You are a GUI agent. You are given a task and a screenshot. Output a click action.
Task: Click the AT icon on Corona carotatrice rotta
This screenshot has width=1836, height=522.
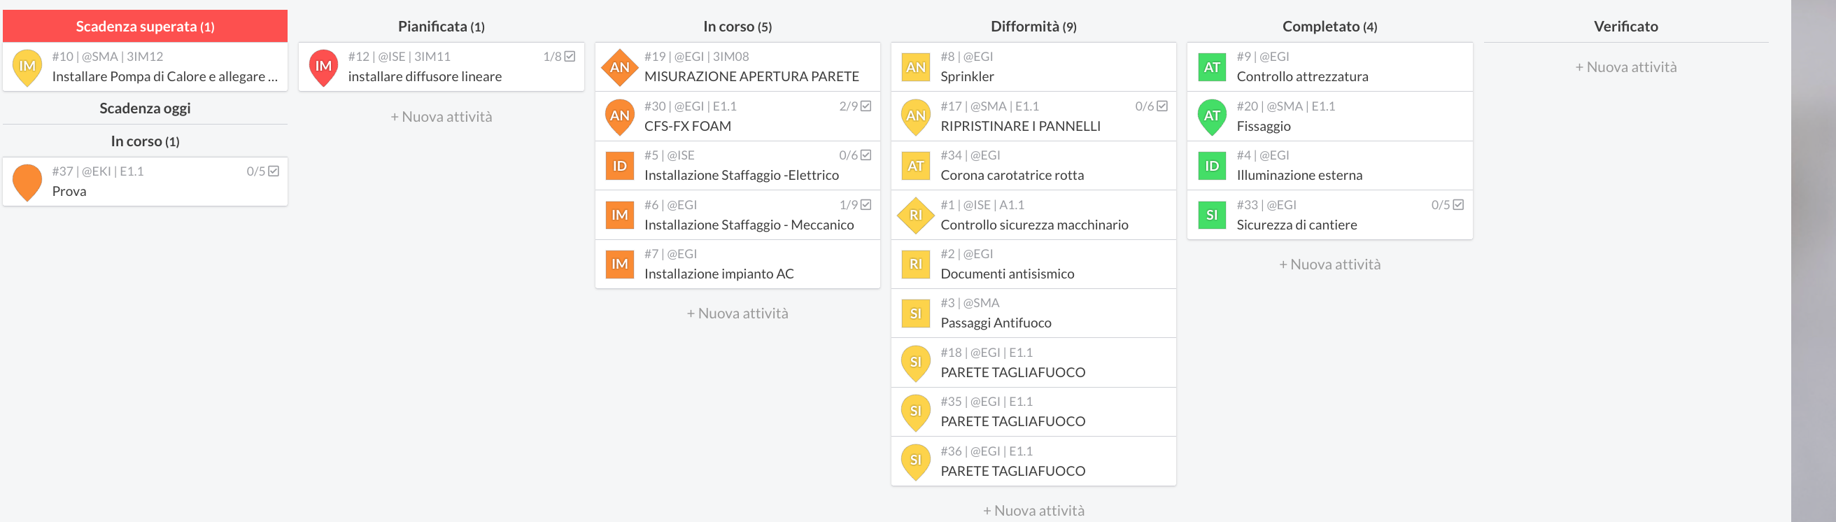click(915, 165)
